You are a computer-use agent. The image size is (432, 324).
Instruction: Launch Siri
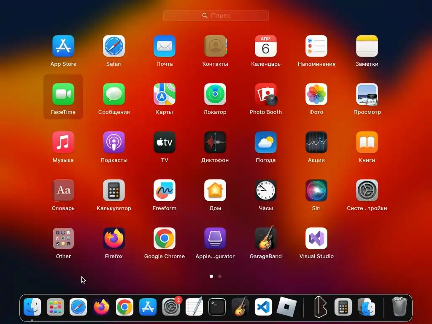(316, 190)
